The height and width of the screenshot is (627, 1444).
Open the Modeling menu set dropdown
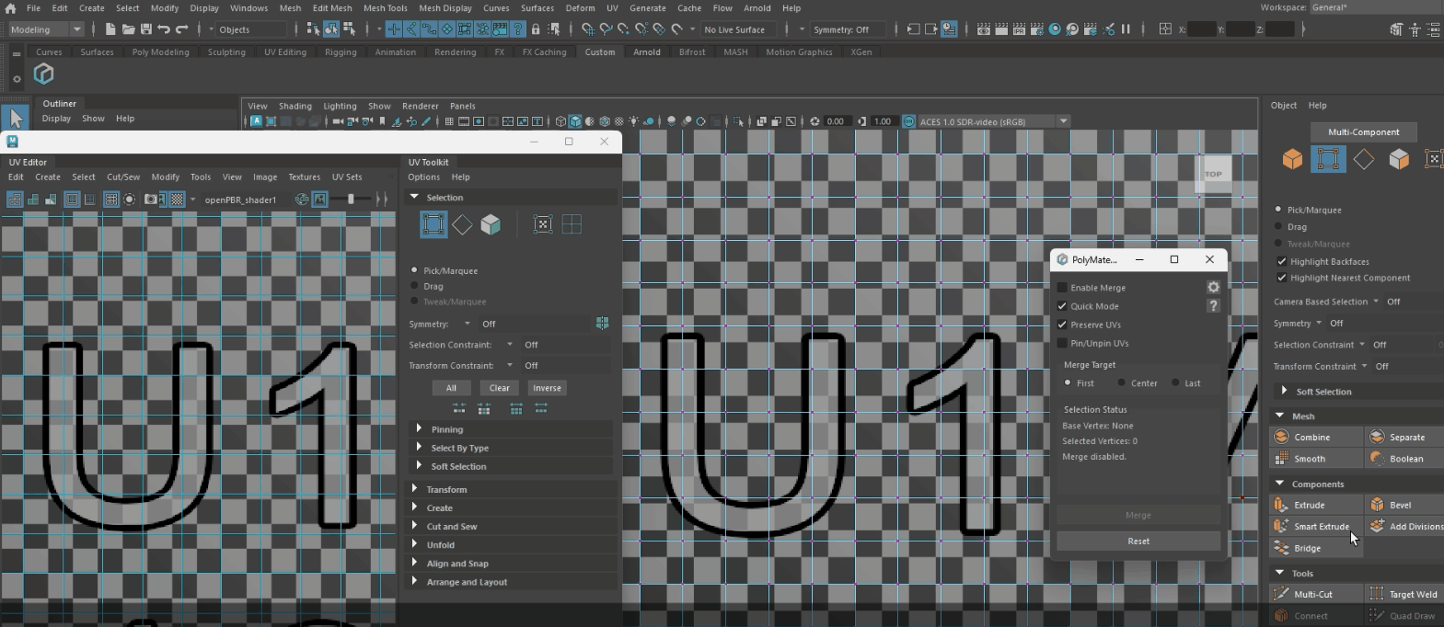(45, 29)
